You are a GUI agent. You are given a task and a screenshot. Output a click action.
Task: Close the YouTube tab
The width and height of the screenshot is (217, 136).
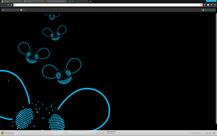(65, 1)
